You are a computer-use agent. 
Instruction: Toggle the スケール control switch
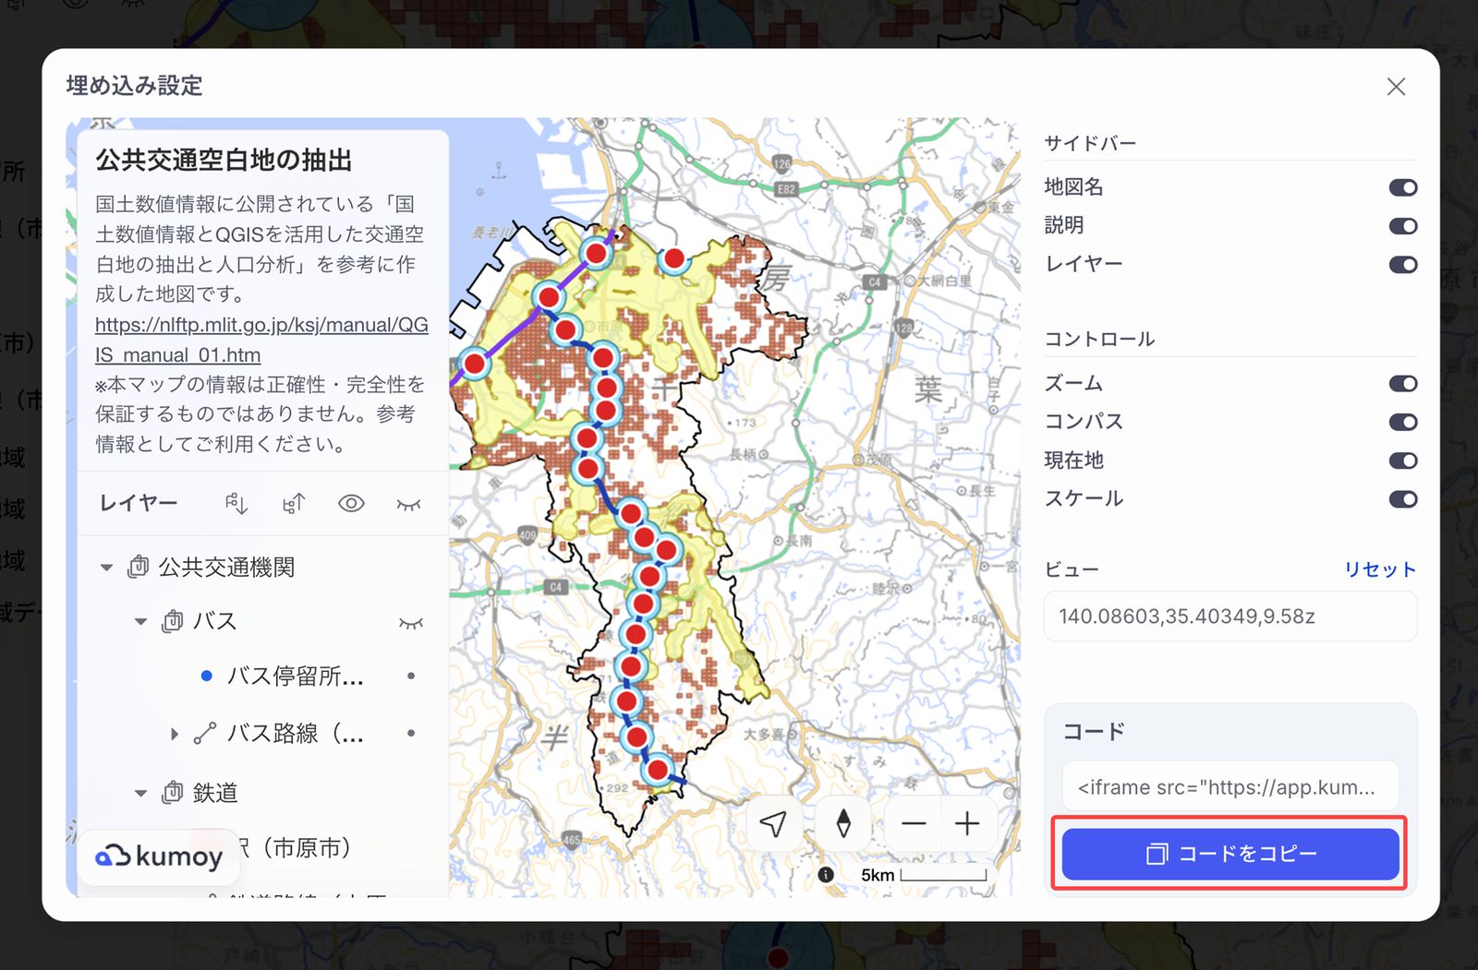pyautogui.click(x=1402, y=499)
